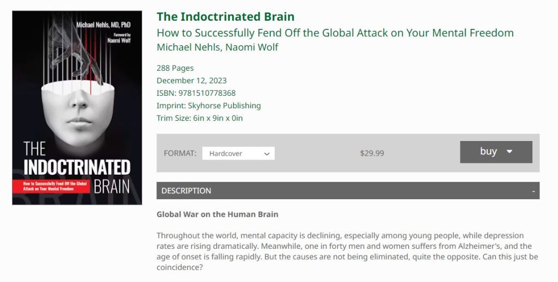The width and height of the screenshot is (558, 282).
Task: Click the December 12, 2023 publication date
Action: point(190,81)
